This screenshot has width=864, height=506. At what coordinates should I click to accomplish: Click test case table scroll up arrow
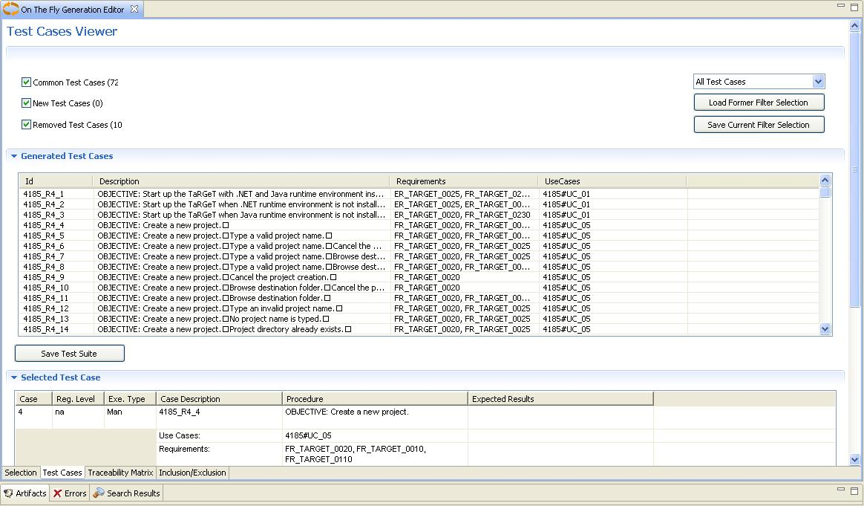(825, 180)
